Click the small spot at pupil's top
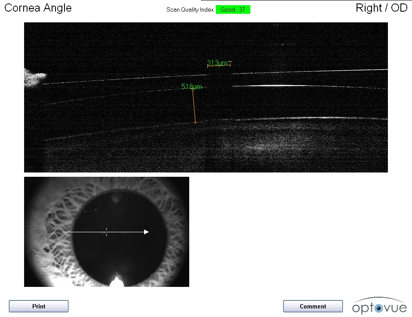The image size is (412, 317). 116,198
